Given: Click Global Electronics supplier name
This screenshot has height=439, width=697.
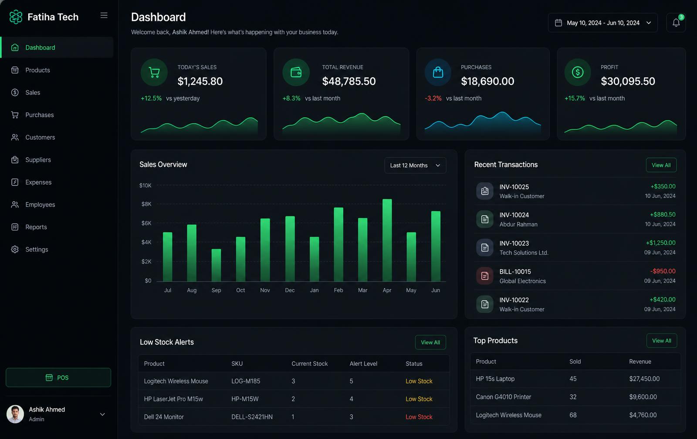Looking at the screenshot, I should 523,281.
